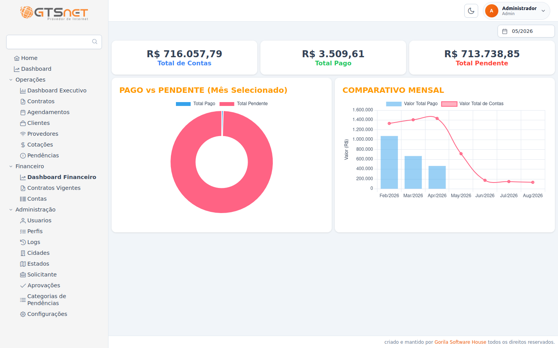
Task: Click the Provedores wifi icon
Action: point(23,134)
